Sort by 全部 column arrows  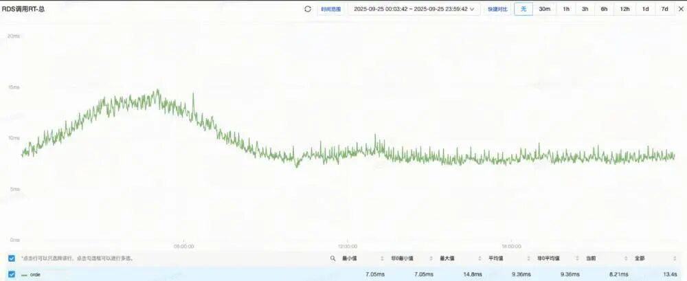pos(676,258)
